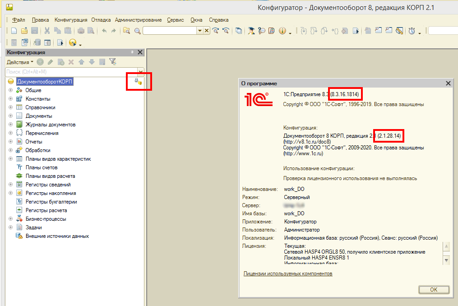The image size is (458, 306).
Task: Open the Администрирование menu
Action: (138, 20)
